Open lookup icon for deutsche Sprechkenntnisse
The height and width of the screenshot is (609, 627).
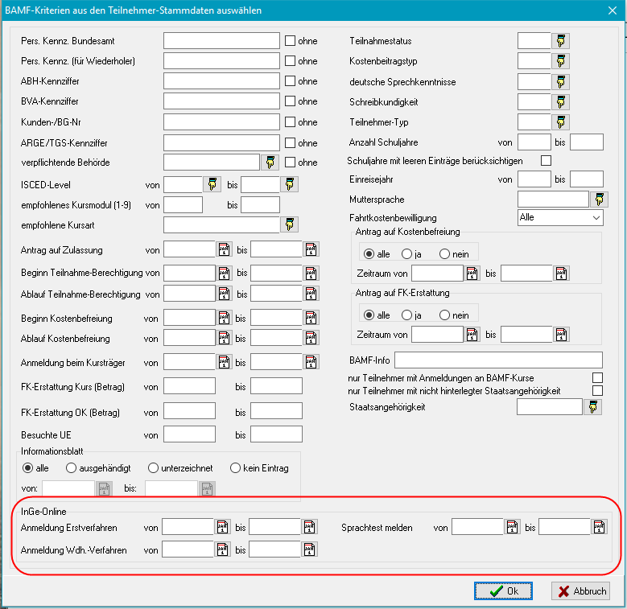561,82
